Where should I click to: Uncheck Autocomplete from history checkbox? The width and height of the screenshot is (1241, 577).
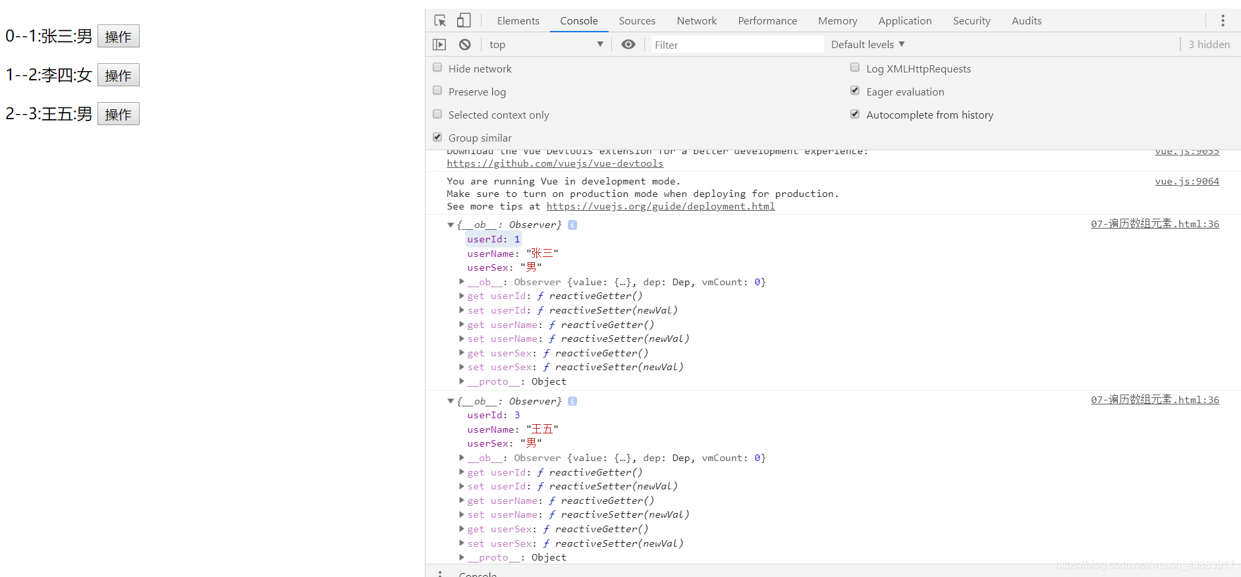pyautogui.click(x=855, y=114)
